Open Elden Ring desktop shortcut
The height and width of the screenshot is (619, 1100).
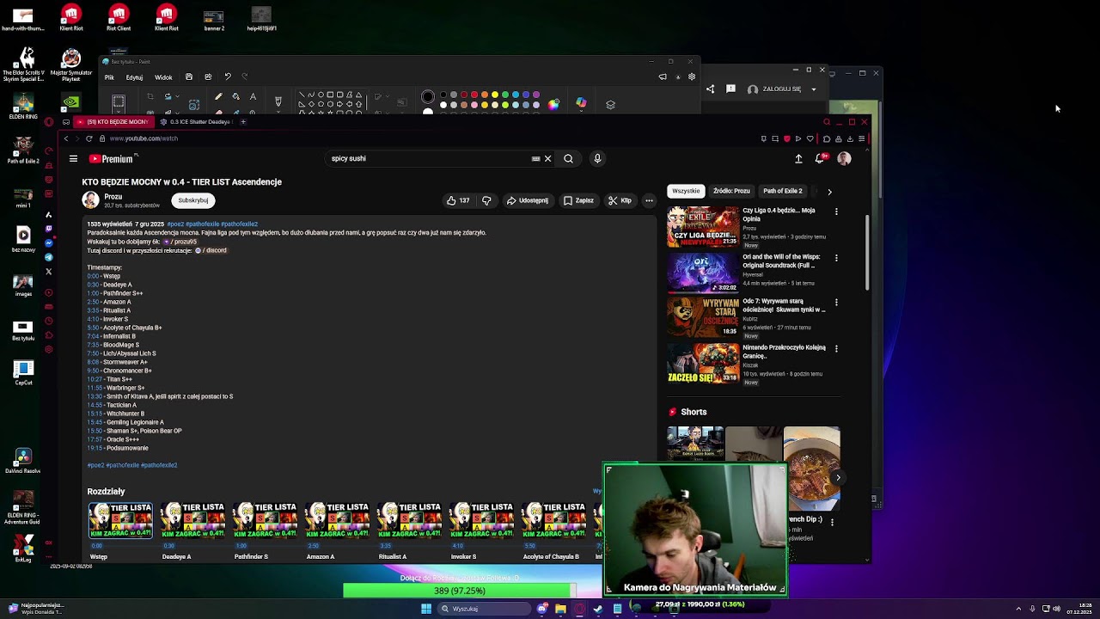(23, 107)
